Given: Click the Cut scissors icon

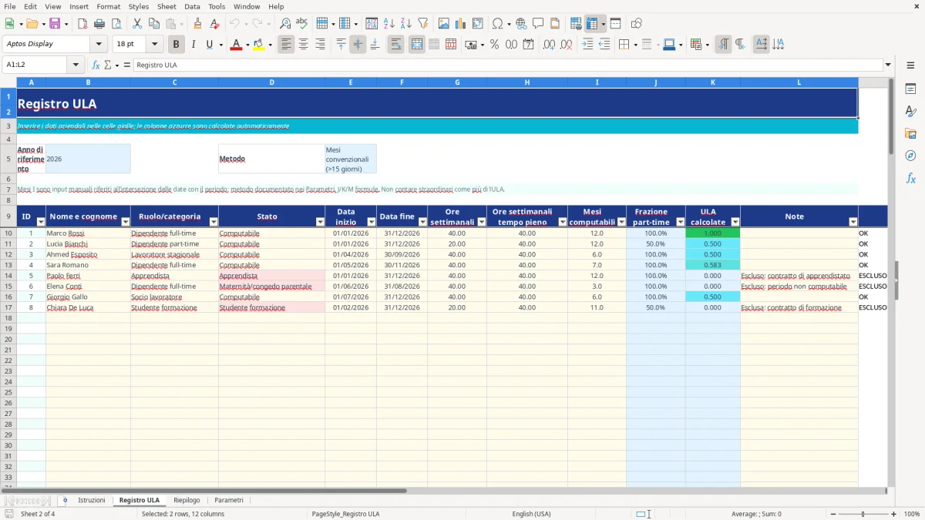Looking at the screenshot, I should pyautogui.click(x=137, y=24).
